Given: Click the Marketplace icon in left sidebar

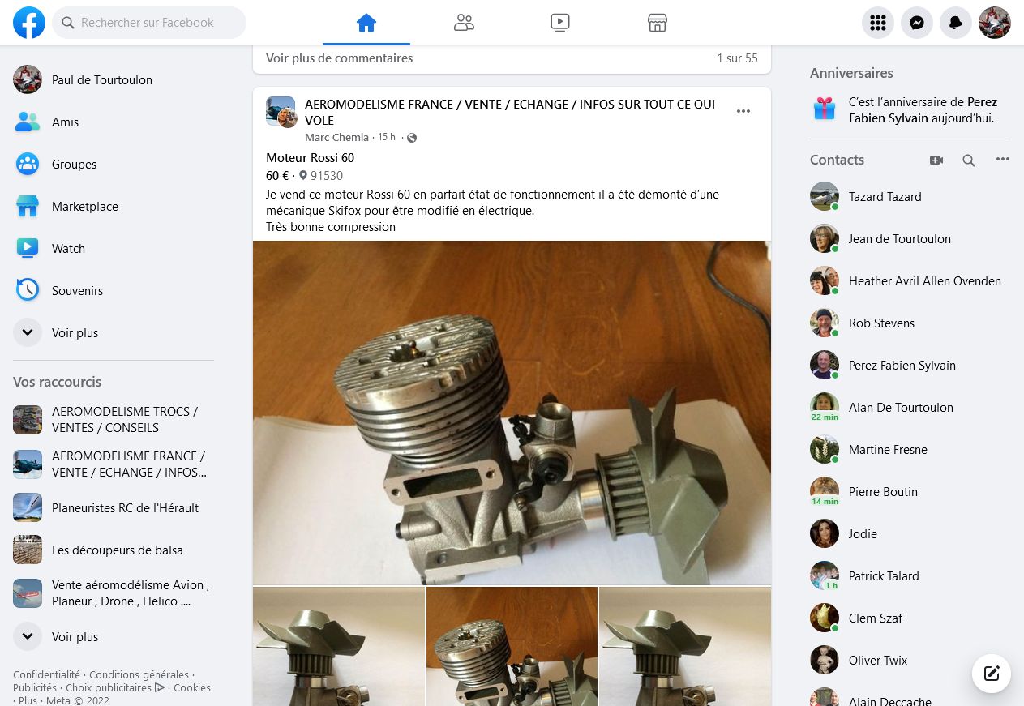Looking at the screenshot, I should pyautogui.click(x=28, y=206).
